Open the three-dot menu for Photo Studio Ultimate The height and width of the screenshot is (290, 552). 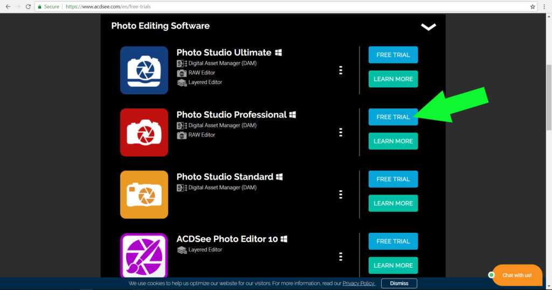341,70
